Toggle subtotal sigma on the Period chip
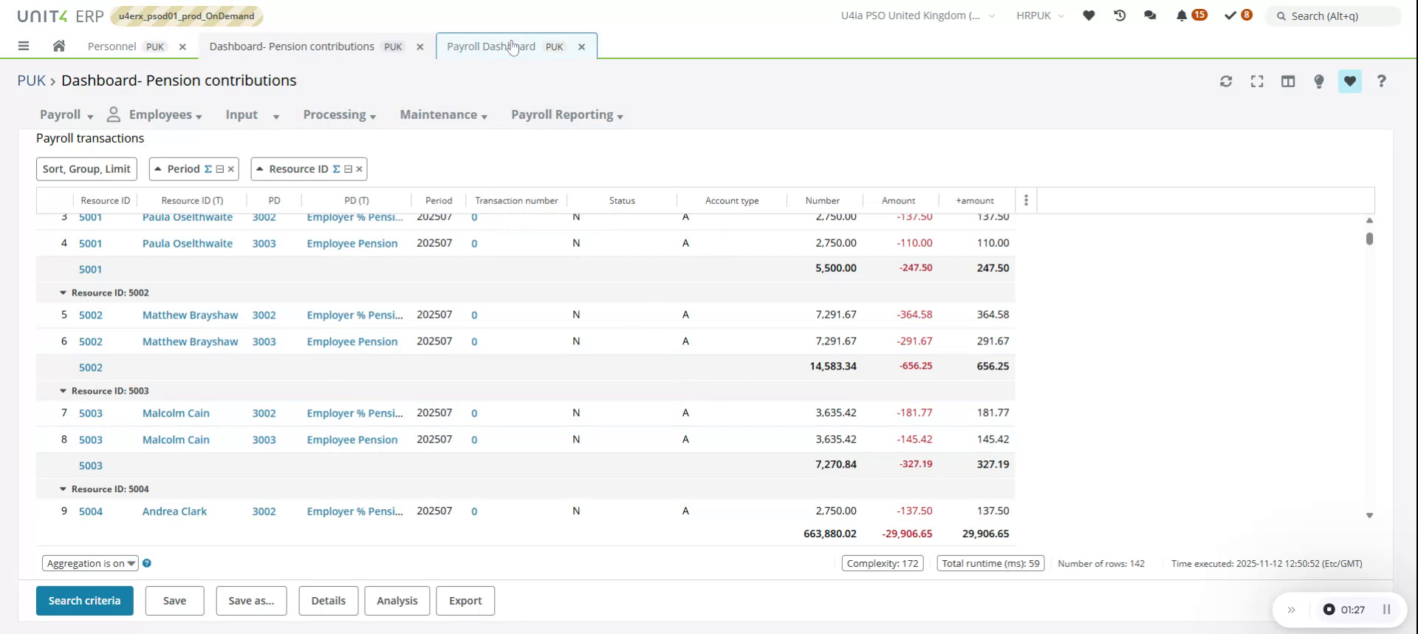This screenshot has width=1418, height=634. click(208, 169)
